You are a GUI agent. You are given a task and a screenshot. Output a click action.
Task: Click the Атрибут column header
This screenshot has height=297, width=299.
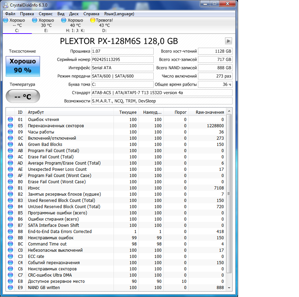pos(70,112)
